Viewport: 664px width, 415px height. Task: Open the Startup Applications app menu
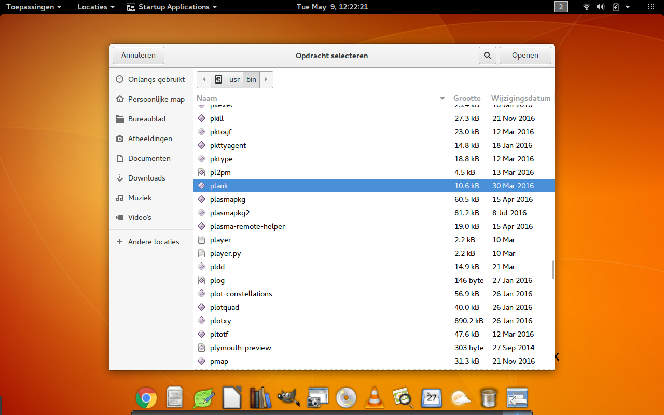pyautogui.click(x=172, y=7)
